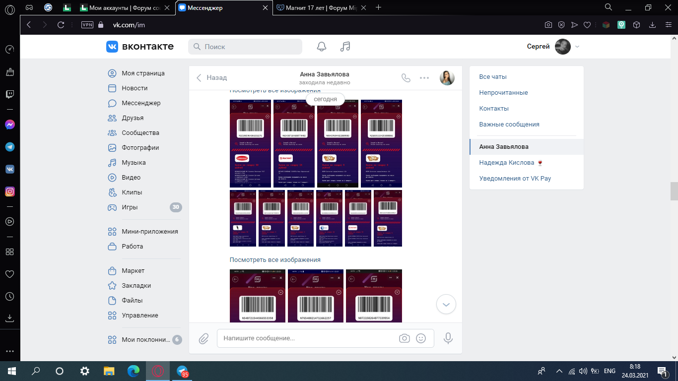678x381 pixels.
Task: Attach a photo with the message box camera
Action: [405, 338]
